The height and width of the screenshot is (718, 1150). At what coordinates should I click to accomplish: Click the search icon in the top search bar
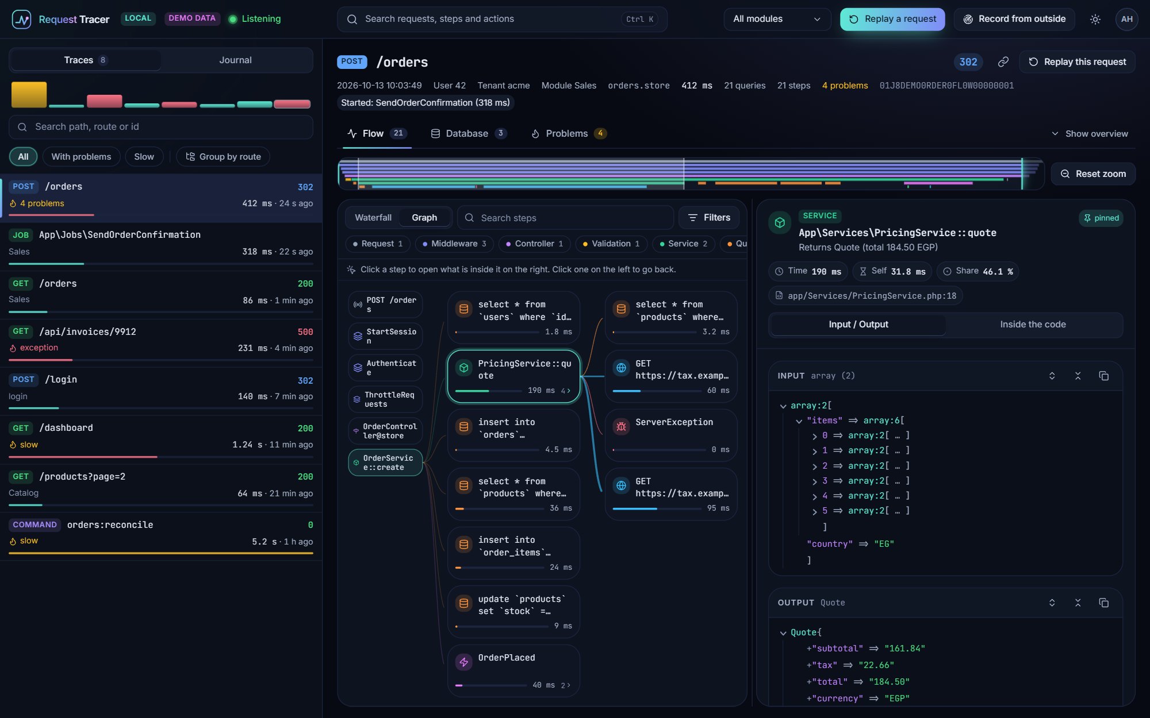click(x=352, y=19)
